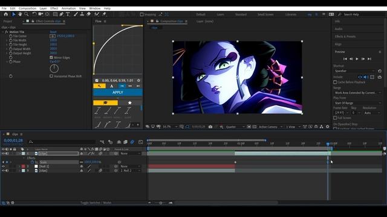Uncheck Mirror Edges checkbox
The width and height of the screenshot is (387, 217).
51,57
